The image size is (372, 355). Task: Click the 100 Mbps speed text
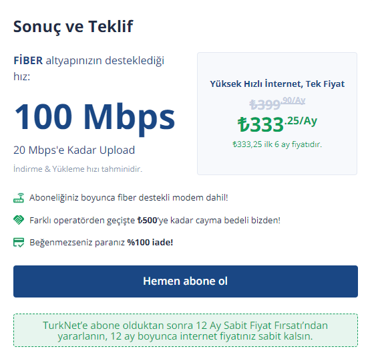tap(94, 117)
